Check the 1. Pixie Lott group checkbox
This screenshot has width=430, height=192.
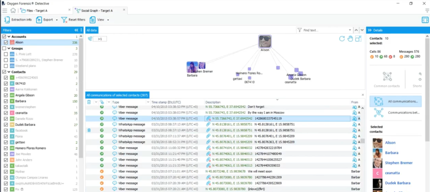click(x=6, y=54)
